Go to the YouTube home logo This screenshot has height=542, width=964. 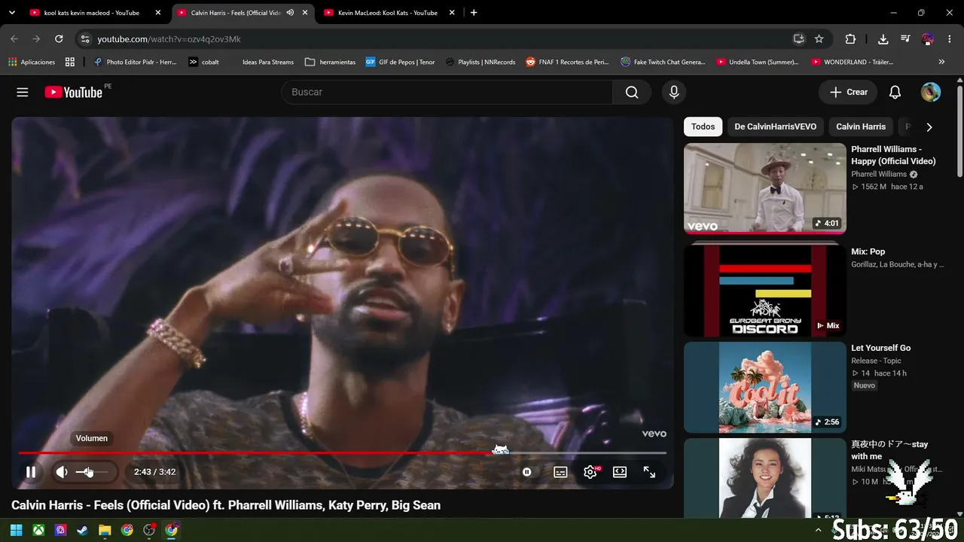[74, 92]
